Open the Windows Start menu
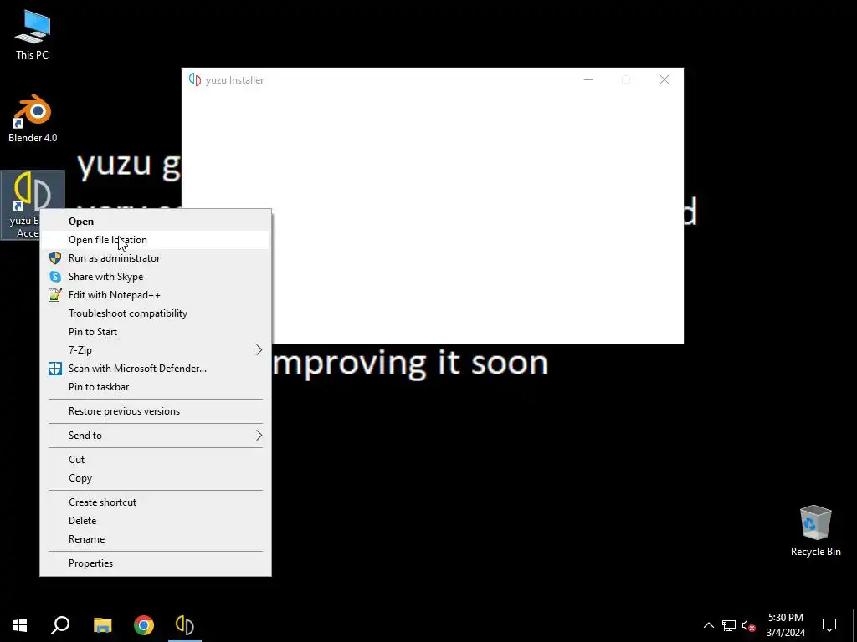The height and width of the screenshot is (642, 857). (x=20, y=625)
